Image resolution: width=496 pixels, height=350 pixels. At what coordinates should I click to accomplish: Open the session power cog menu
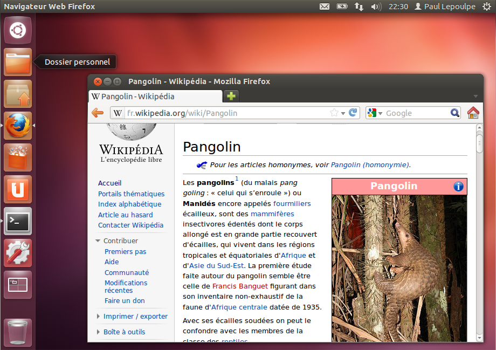click(487, 6)
